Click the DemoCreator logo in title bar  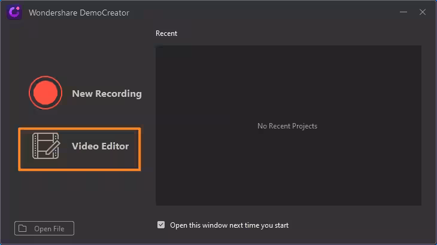pyautogui.click(x=14, y=13)
